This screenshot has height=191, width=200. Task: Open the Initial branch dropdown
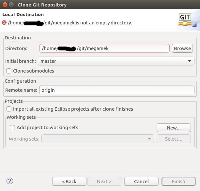[x=116, y=61]
